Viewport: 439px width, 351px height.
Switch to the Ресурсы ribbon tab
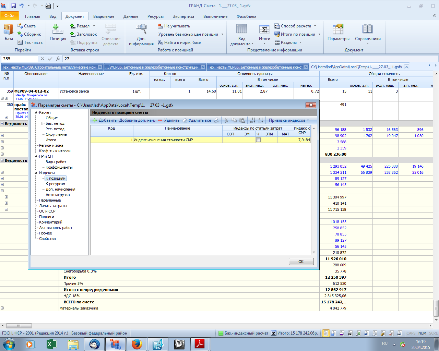(155, 16)
